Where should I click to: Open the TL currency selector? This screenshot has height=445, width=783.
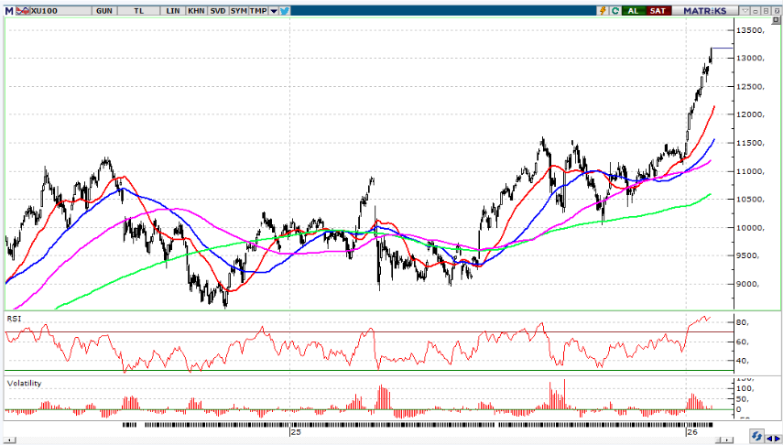tap(139, 10)
